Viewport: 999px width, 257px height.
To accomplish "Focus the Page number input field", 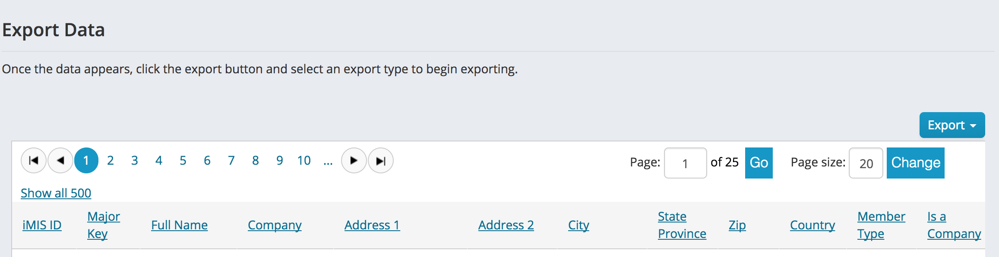I will [x=685, y=163].
